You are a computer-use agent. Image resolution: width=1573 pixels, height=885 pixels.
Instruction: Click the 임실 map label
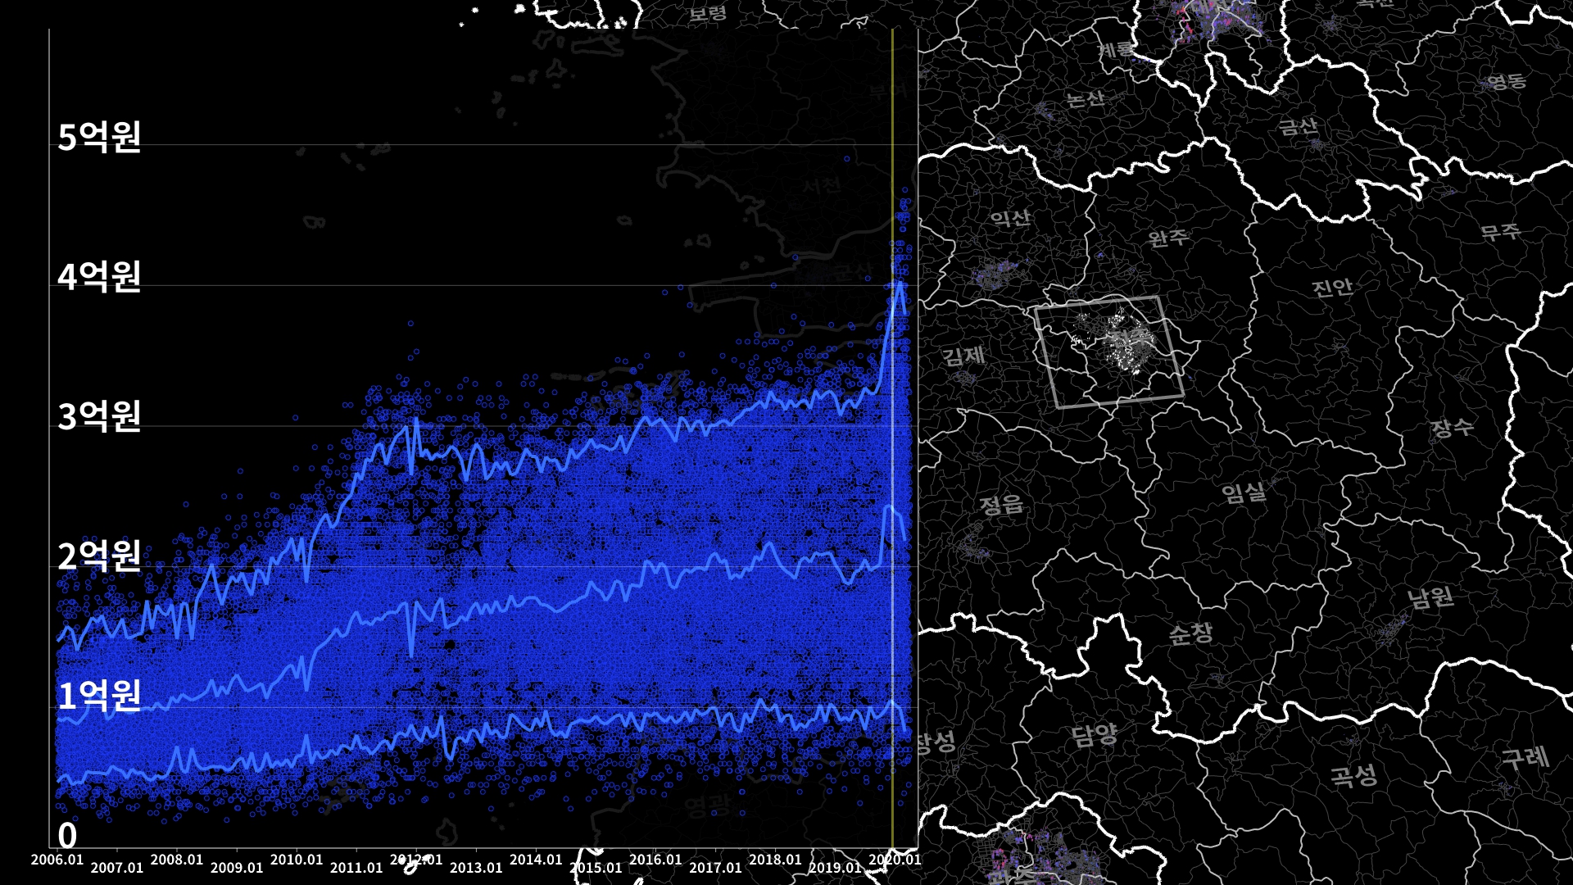(x=1243, y=492)
